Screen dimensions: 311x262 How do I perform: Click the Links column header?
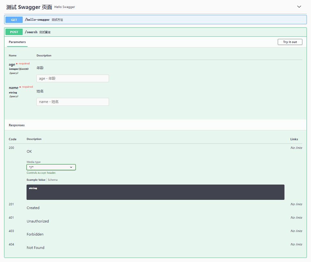[x=294, y=139]
